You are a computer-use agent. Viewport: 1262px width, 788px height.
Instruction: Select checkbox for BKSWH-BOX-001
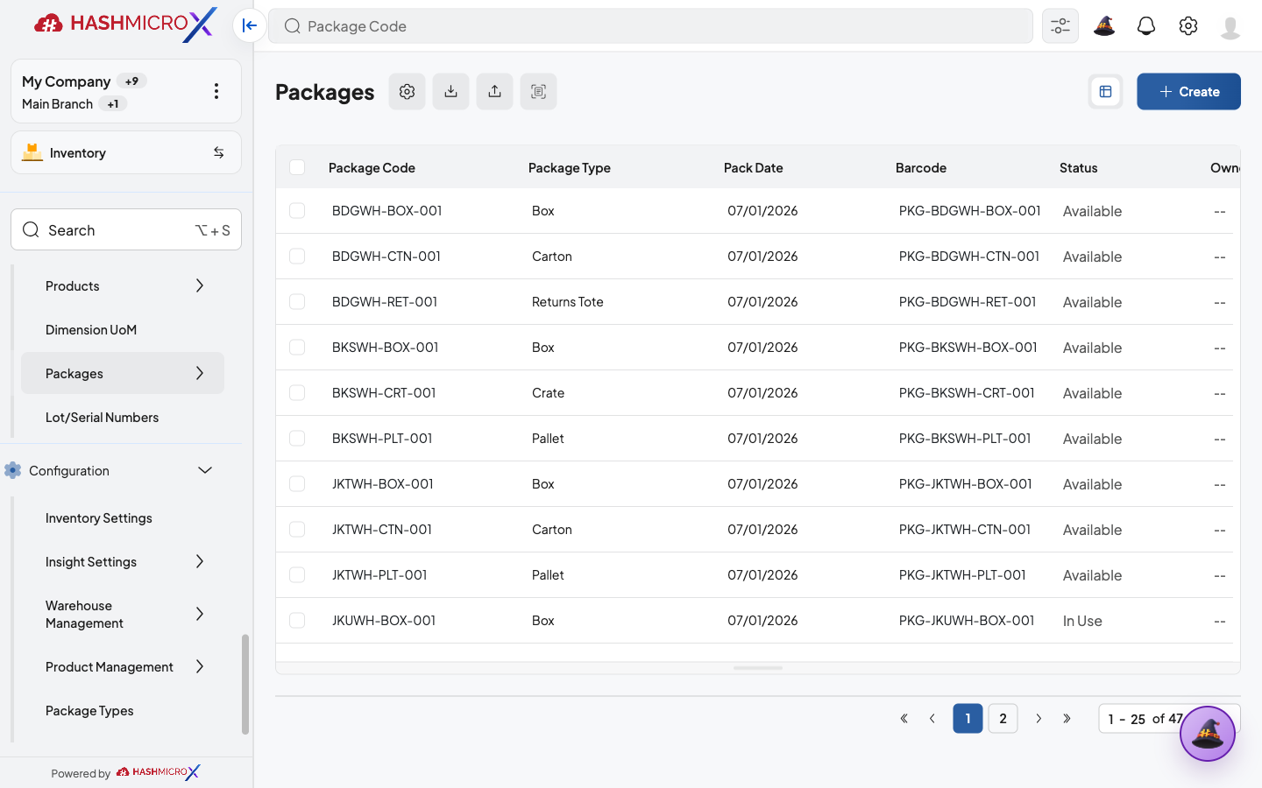point(297,348)
